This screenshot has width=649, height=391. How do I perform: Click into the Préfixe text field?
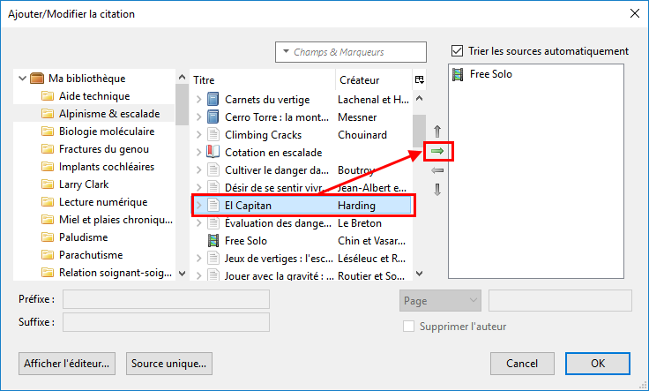coord(166,299)
